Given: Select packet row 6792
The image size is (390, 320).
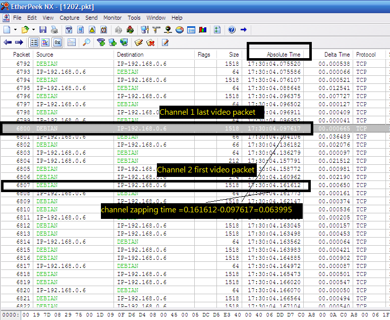Looking at the screenshot, I should (x=195, y=64).
